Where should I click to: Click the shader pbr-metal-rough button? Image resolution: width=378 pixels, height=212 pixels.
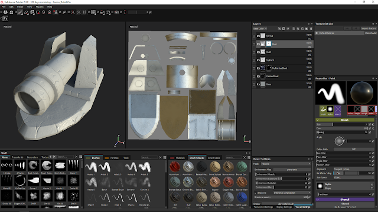click(286, 204)
